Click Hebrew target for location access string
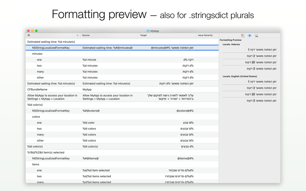The image size is (306, 191). coord(170,97)
